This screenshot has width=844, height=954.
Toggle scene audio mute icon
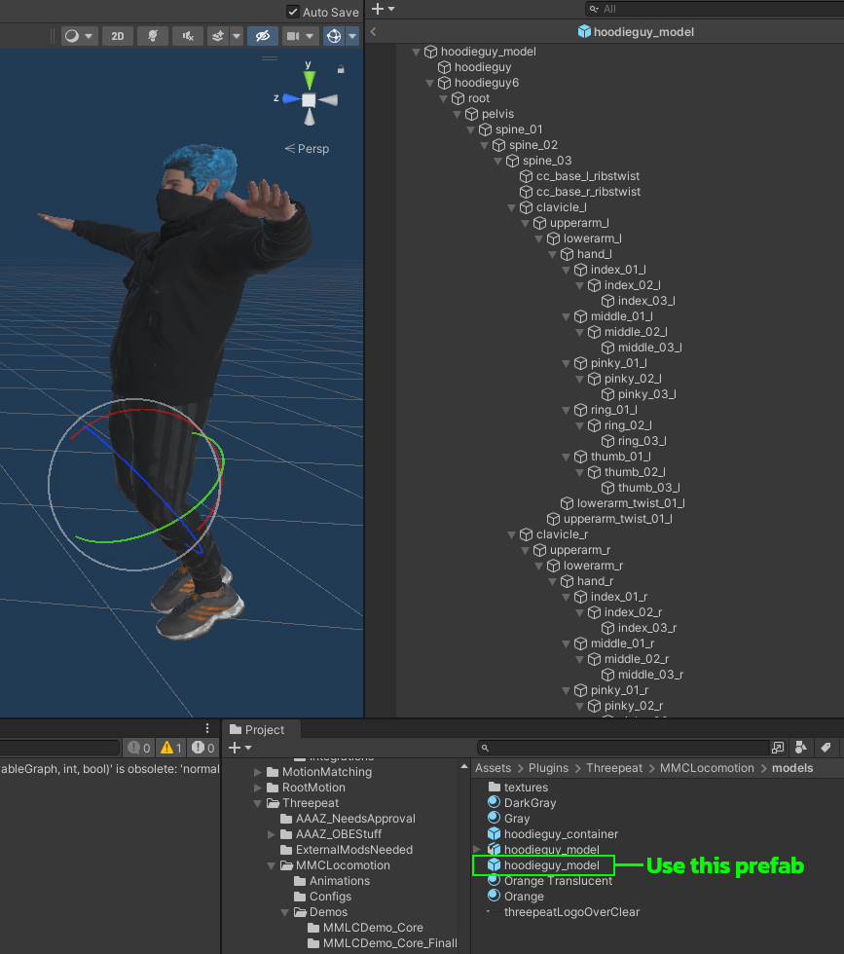(x=188, y=36)
